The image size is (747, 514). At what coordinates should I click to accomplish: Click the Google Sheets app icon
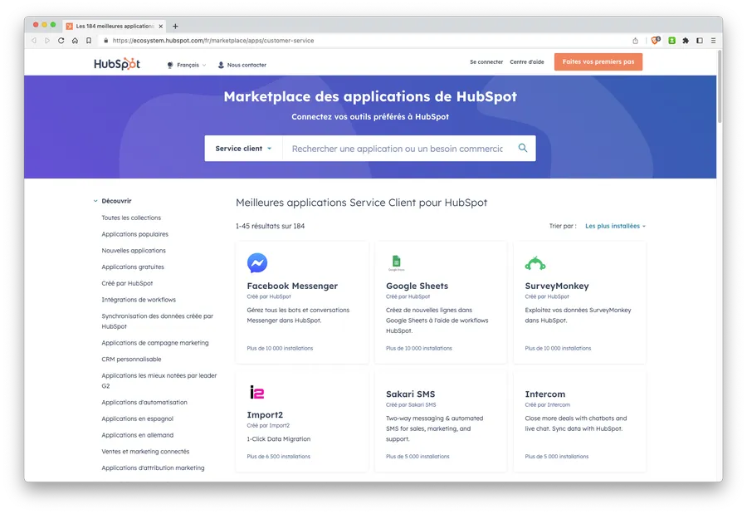(397, 262)
